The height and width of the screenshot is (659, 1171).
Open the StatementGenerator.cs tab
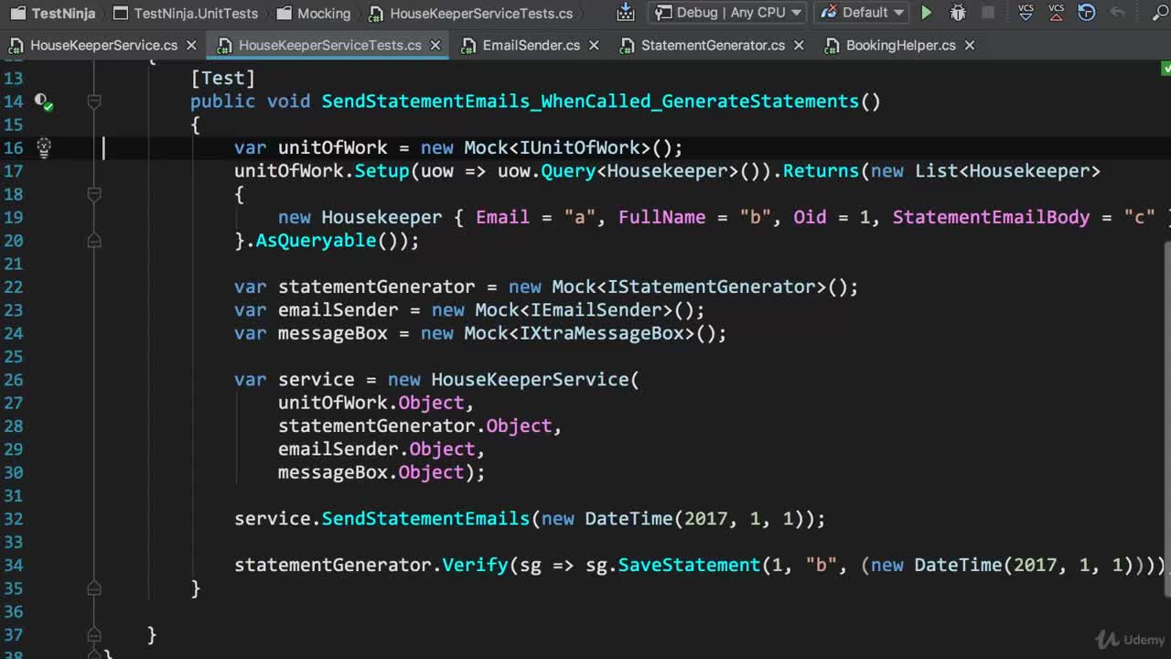pyautogui.click(x=713, y=45)
